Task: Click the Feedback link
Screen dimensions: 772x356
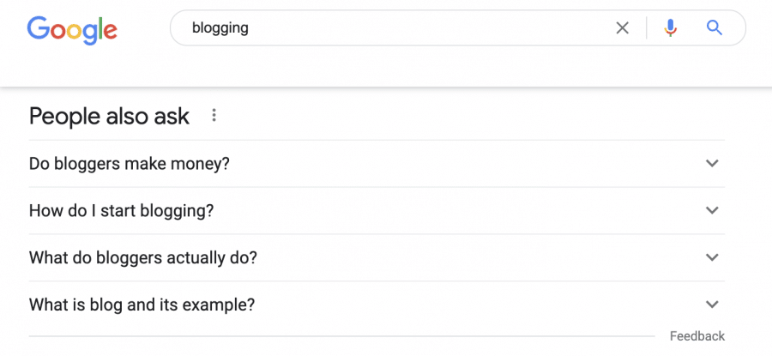Action: click(x=697, y=336)
